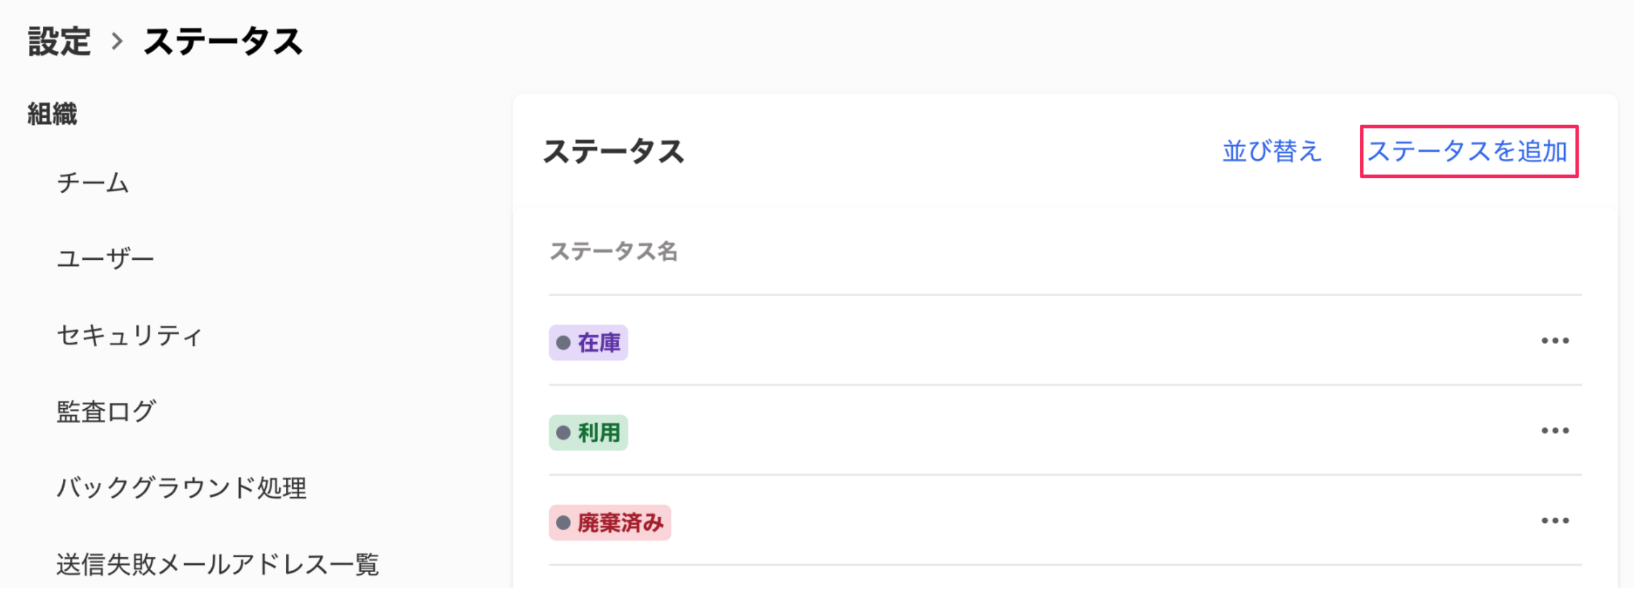Select バックグラウンド処理 in the sidebar
The image size is (1634, 590).
click(x=181, y=488)
